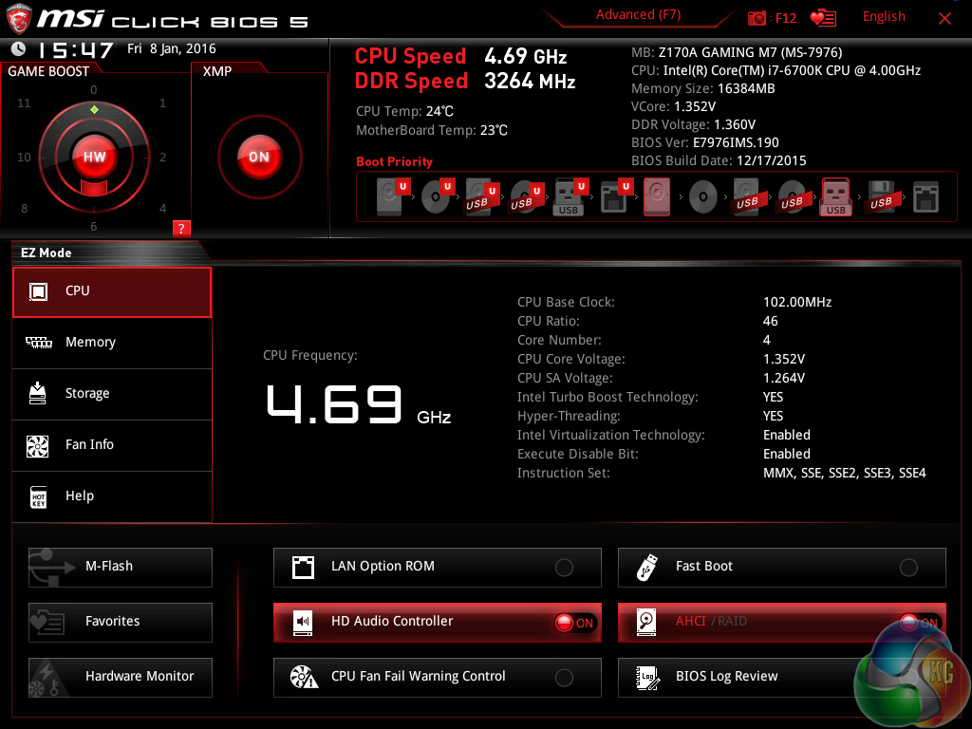The width and height of the screenshot is (972, 729).
Task: Click the date Fri 8 Jan, 2016
Action: pos(172,48)
